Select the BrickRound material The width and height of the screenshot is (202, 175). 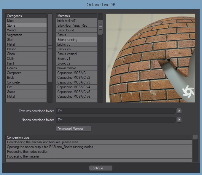click(77, 30)
